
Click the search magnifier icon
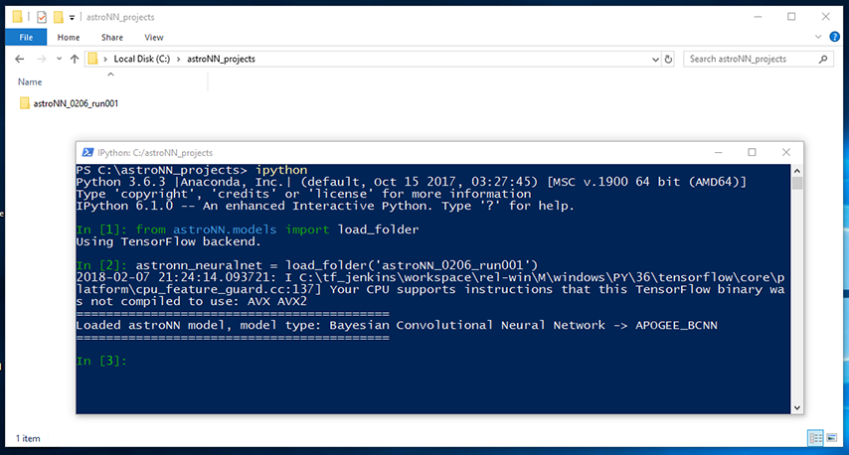pyautogui.click(x=823, y=59)
